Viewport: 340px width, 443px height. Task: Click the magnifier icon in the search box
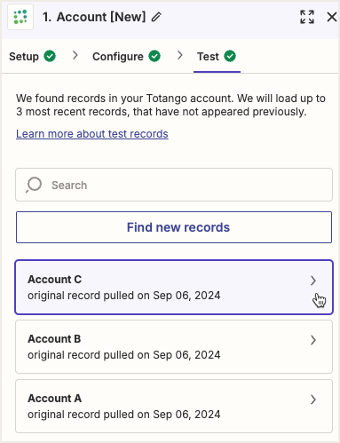34,185
